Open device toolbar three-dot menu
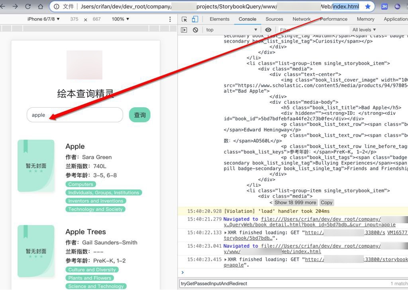 170,19
